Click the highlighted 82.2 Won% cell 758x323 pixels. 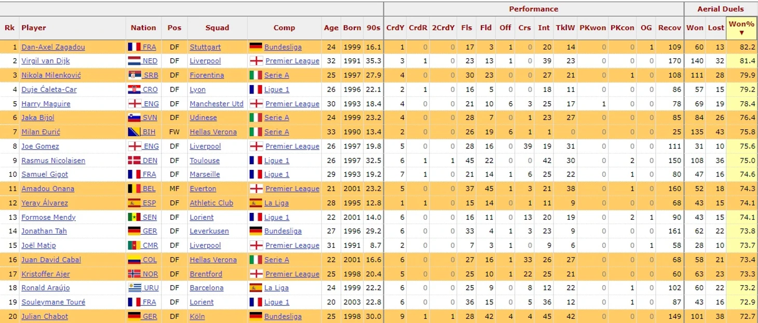[x=741, y=47]
